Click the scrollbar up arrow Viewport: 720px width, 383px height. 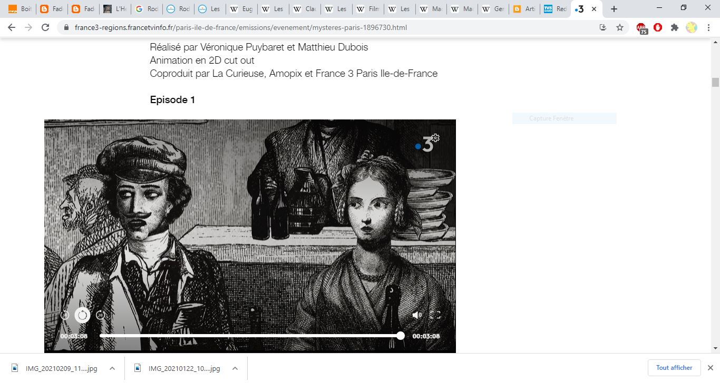click(715, 42)
